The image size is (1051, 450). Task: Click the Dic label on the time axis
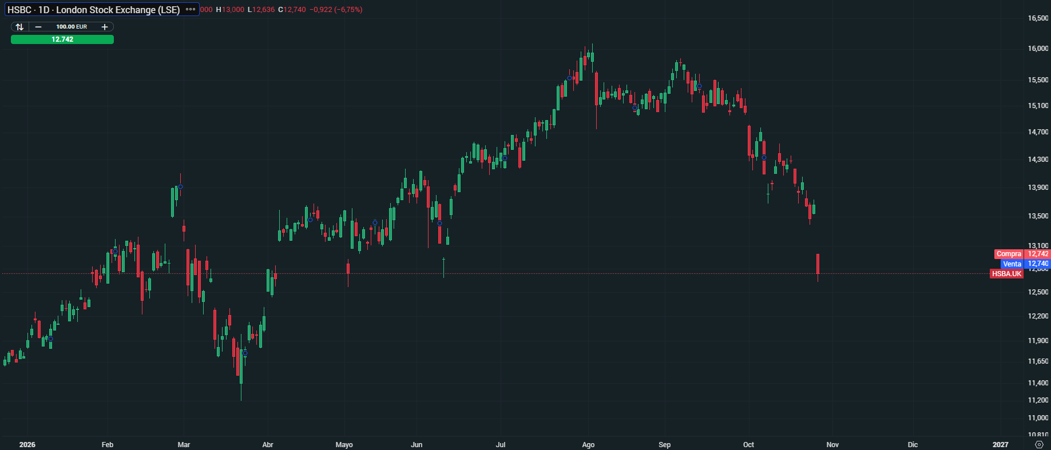pyautogui.click(x=913, y=445)
